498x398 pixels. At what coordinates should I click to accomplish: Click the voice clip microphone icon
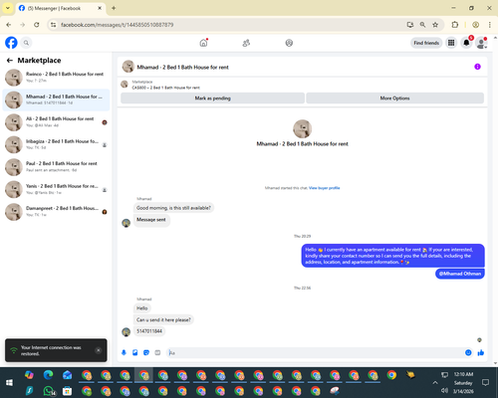124,352
